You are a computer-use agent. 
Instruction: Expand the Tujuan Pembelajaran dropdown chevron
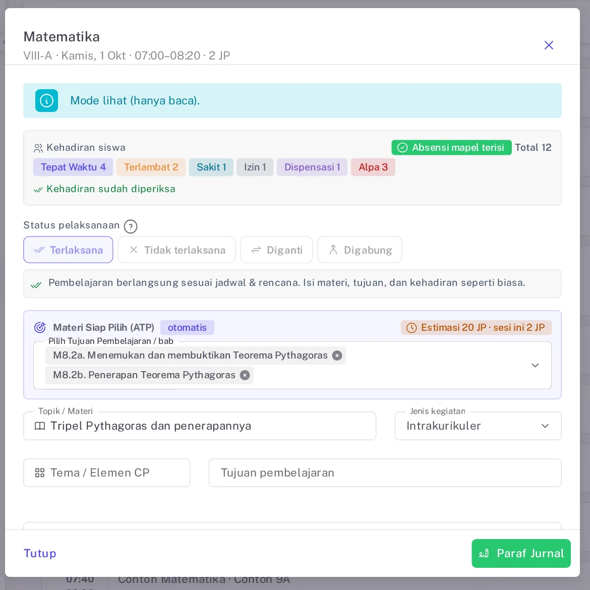point(535,366)
